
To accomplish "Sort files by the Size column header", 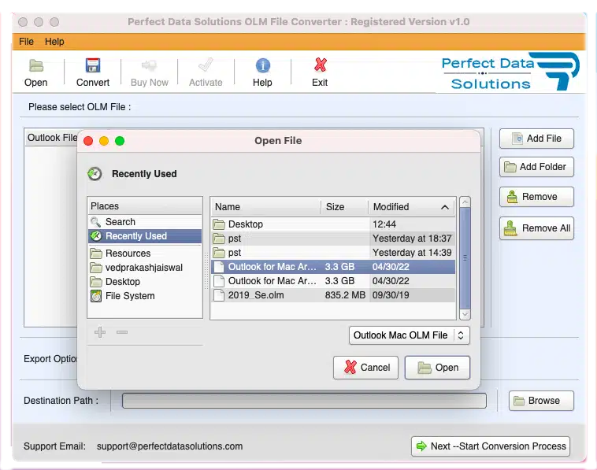I will click(344, 207).
